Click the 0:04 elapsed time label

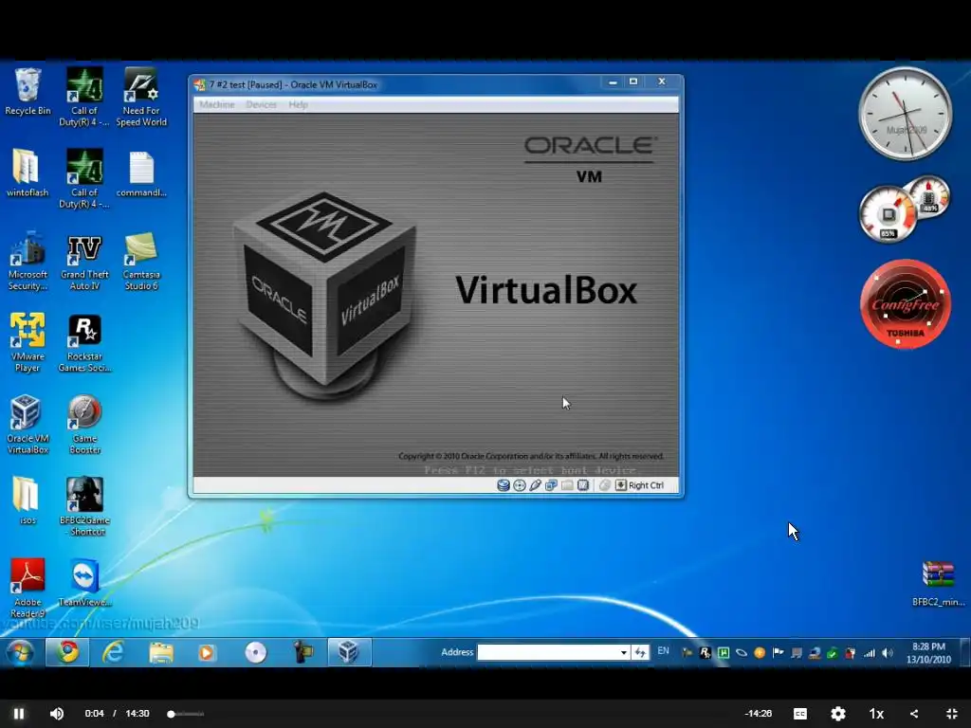[94, 714]
